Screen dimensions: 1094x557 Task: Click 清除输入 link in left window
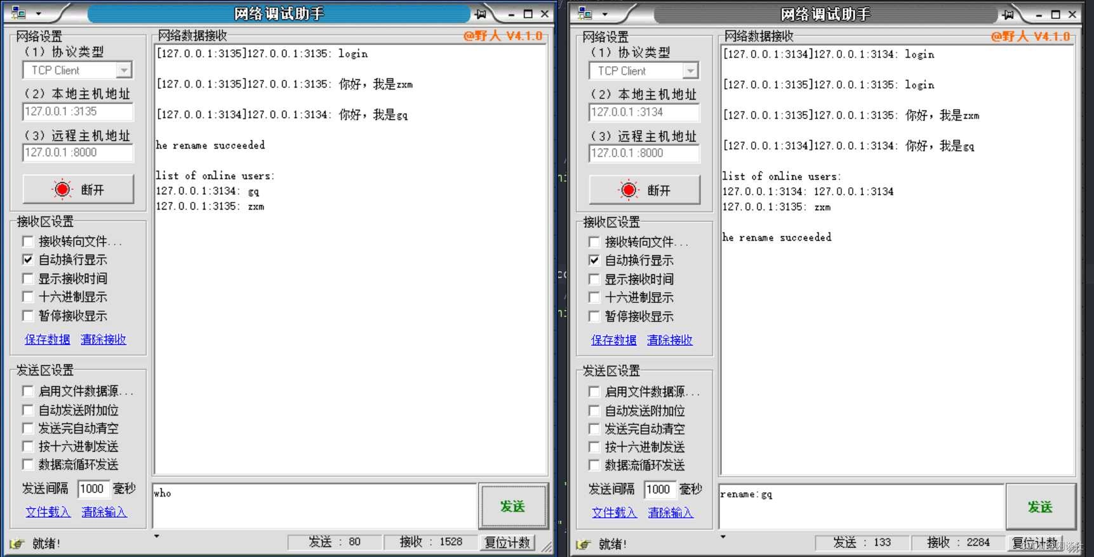pos(104,512)
